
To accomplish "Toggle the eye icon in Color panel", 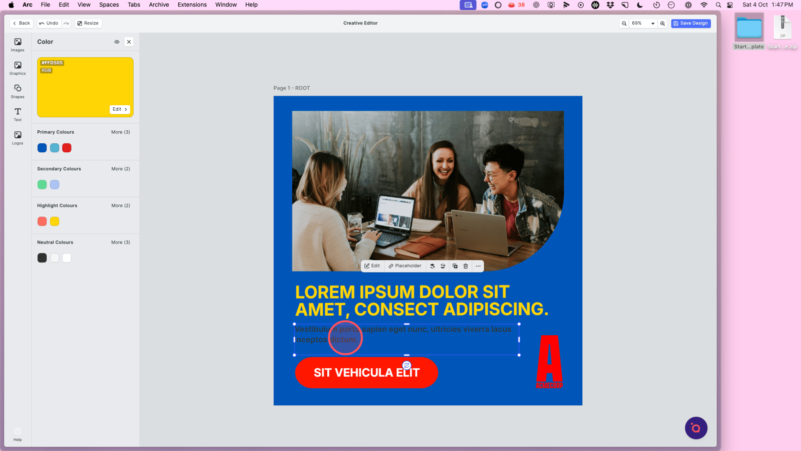I will tap(117, 42).
